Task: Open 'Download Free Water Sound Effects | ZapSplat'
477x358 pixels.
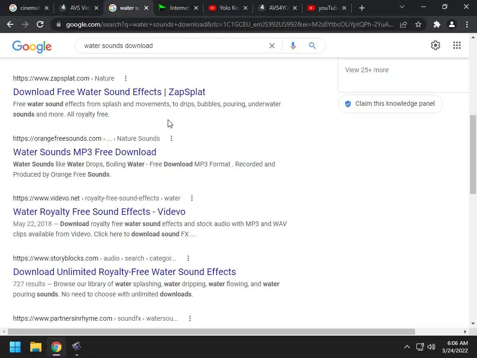Action: point(109,92)
